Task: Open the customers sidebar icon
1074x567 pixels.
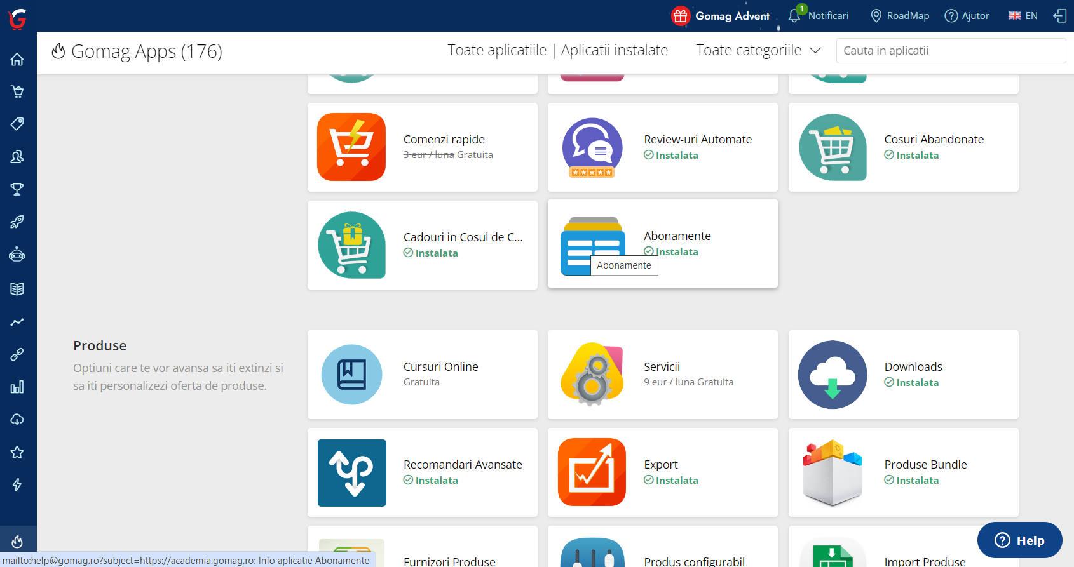Action: (x=17, y=156)
